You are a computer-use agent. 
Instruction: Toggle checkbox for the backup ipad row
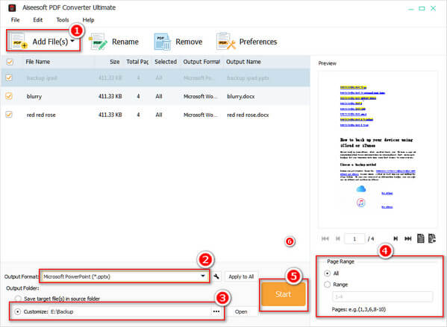point(9,77)
